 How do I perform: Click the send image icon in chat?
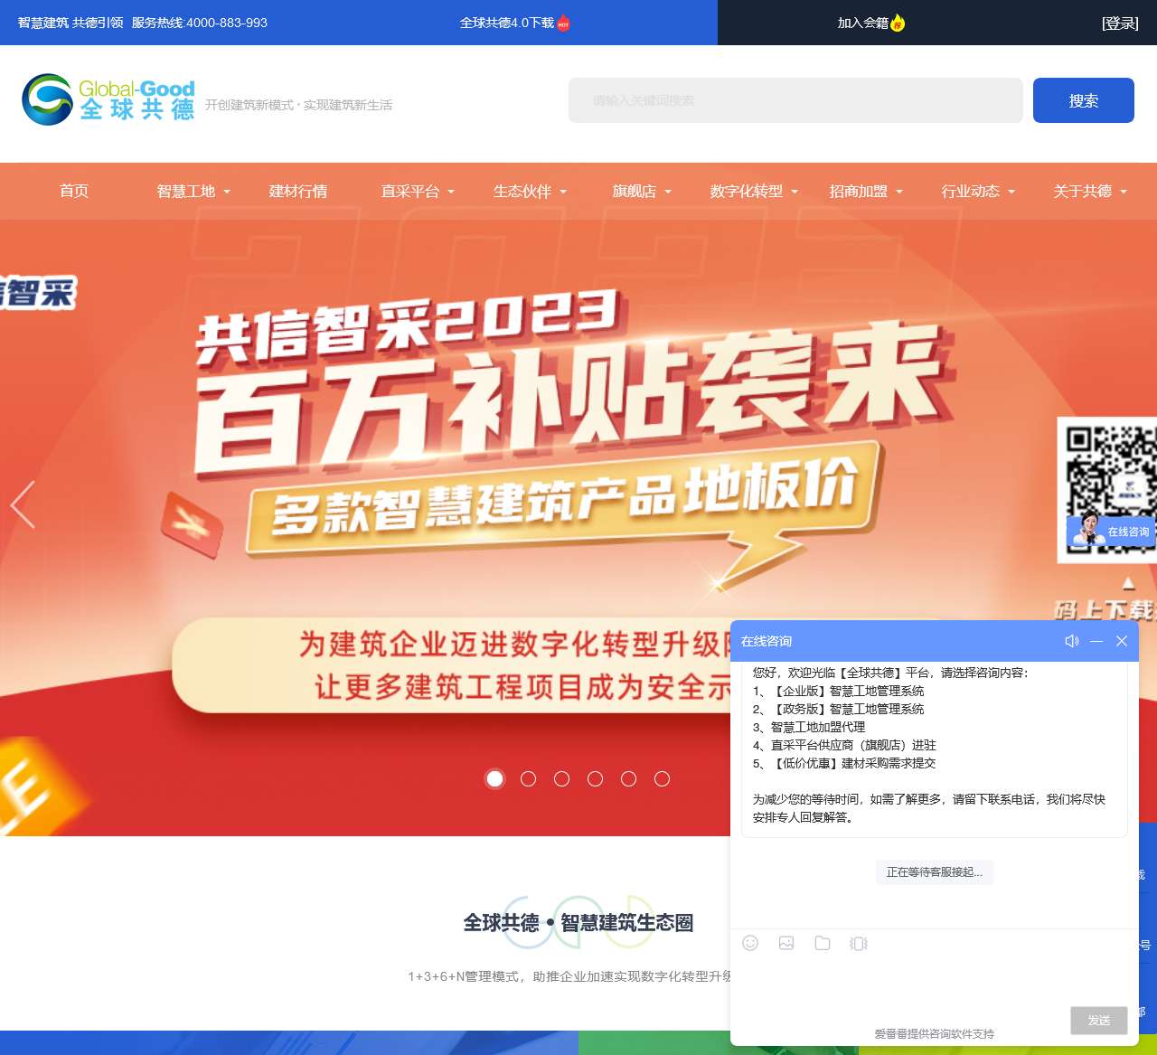click(786, 943)
